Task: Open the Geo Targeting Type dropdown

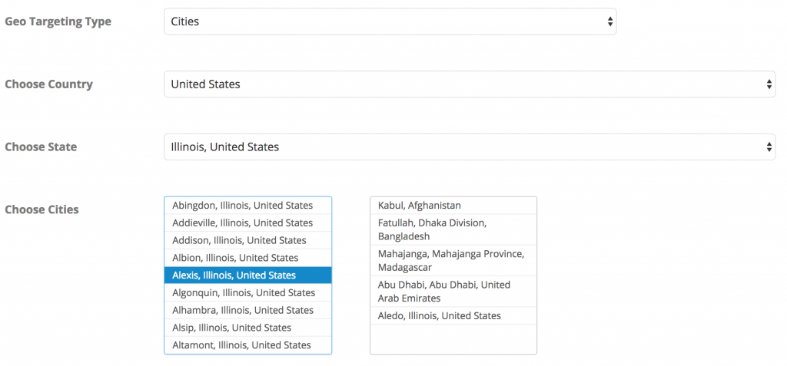Action: (x=390, y=21)
